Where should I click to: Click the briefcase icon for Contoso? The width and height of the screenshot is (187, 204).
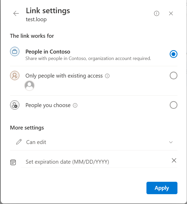coord(15,52)
